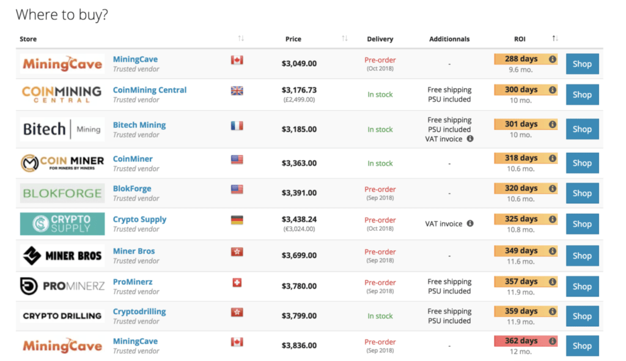
Task: Click the CoinMining Central logo
Action: pos(62,94)
